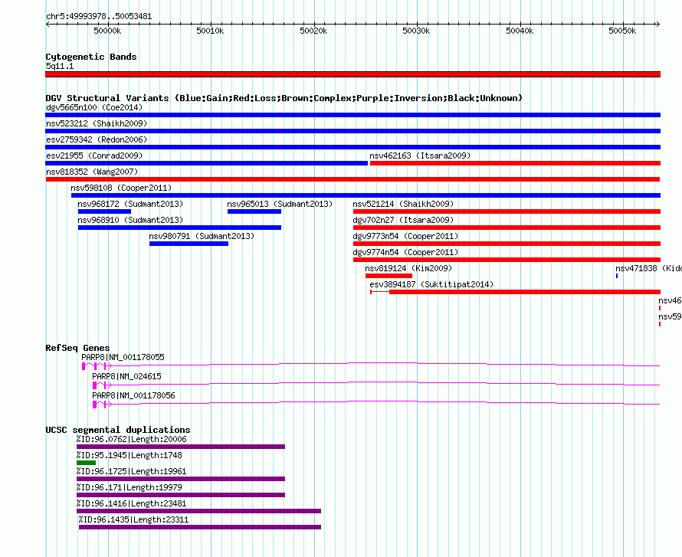This screenshot has height=557, width=682.
Task: Click the %ID:96.0762|Length:20006 duplication label
Action: point(131,439)
